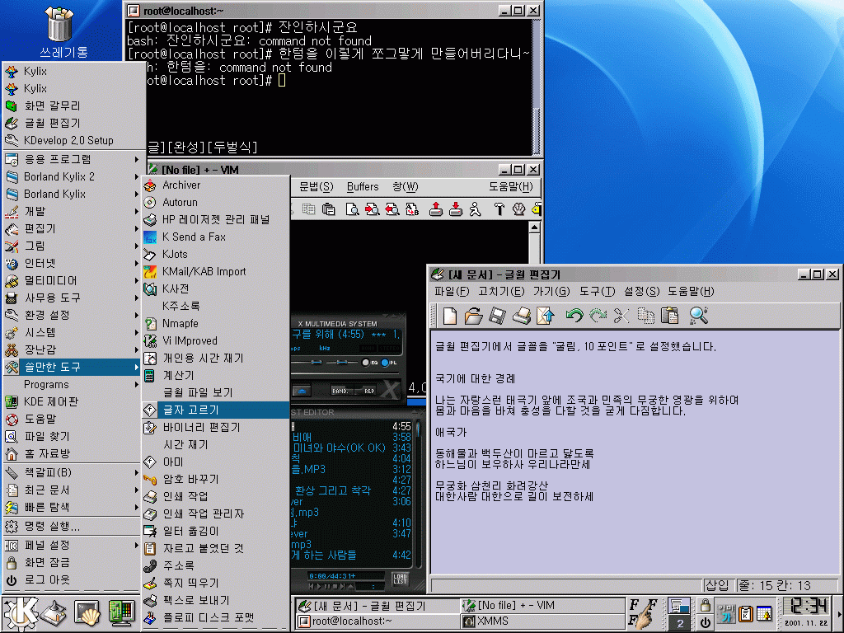Viewport: 844px width, 633px height.
Task: Click the scissors cut icon in 글월 편집기
Action: pos(621,316)
